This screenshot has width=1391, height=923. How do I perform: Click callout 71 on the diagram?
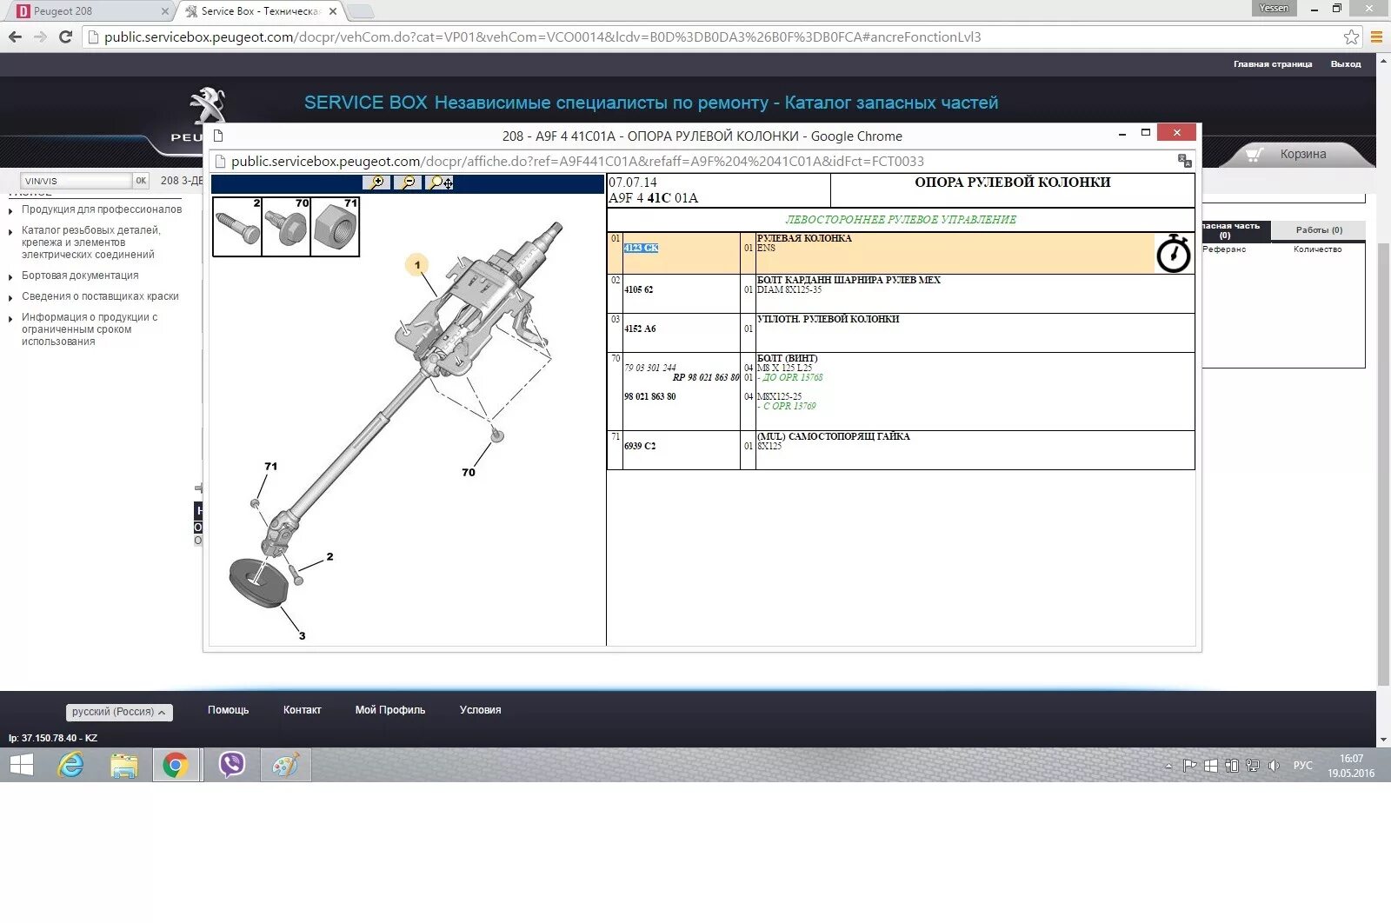(x=271, y=466)
